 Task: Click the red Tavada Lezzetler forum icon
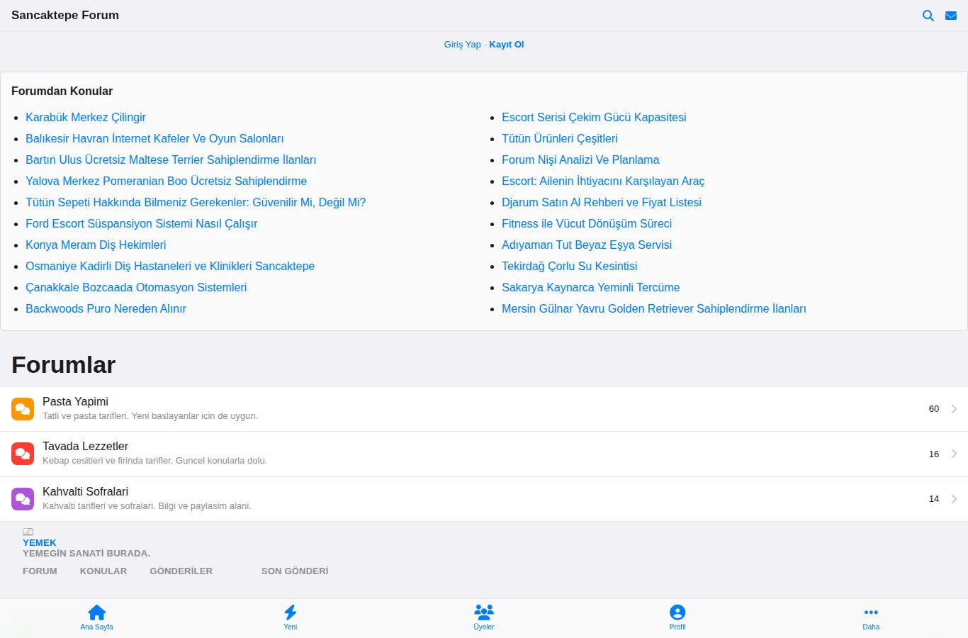23,454
